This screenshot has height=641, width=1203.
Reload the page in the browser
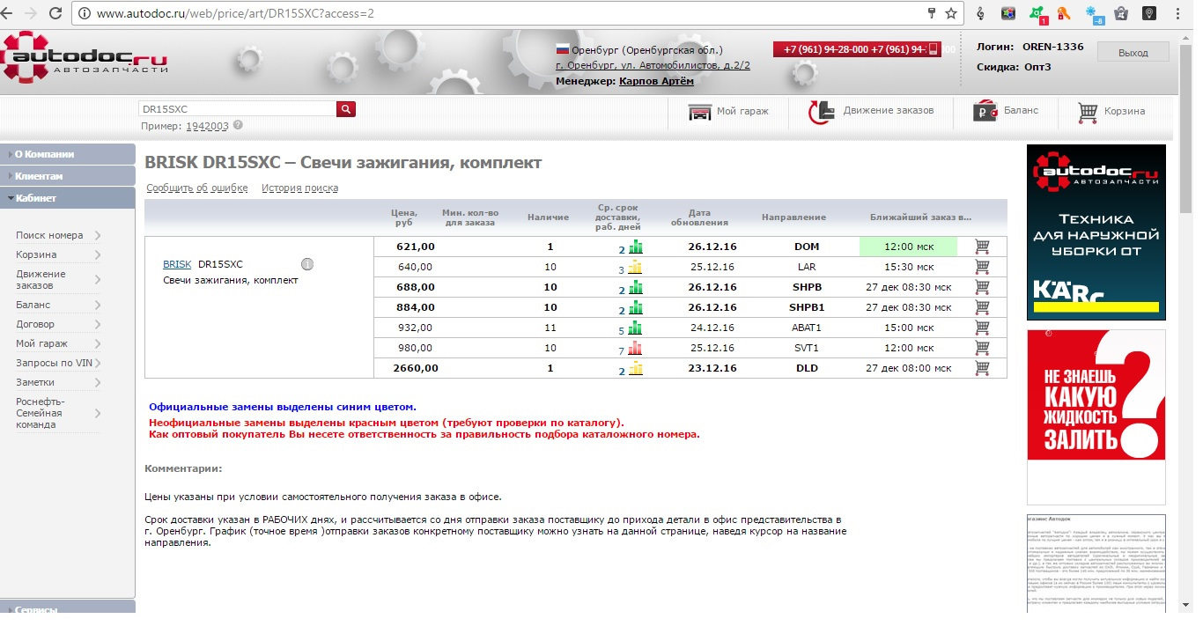(x=55, y=14)
